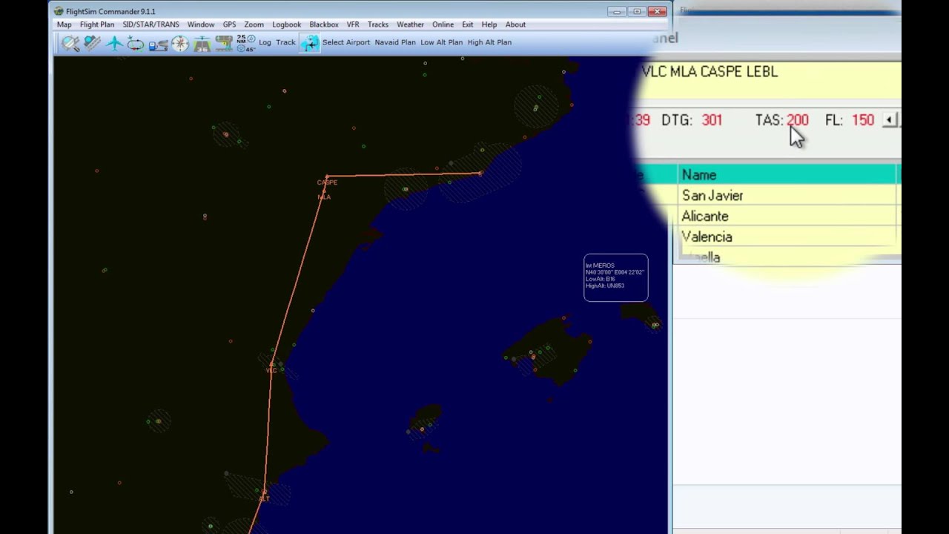
Task: Click the compass rose toolbar icon
Action: 180,43
